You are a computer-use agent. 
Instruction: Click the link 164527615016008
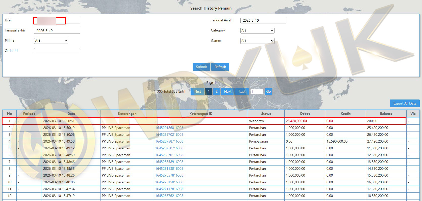169,182
